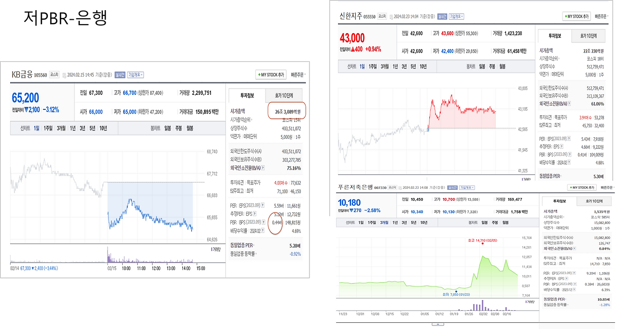The width and height of the screenshot is (618, 329).
Task: Switch to 호가10단계 tab in KB금융 panel
Action: [283, 95]
